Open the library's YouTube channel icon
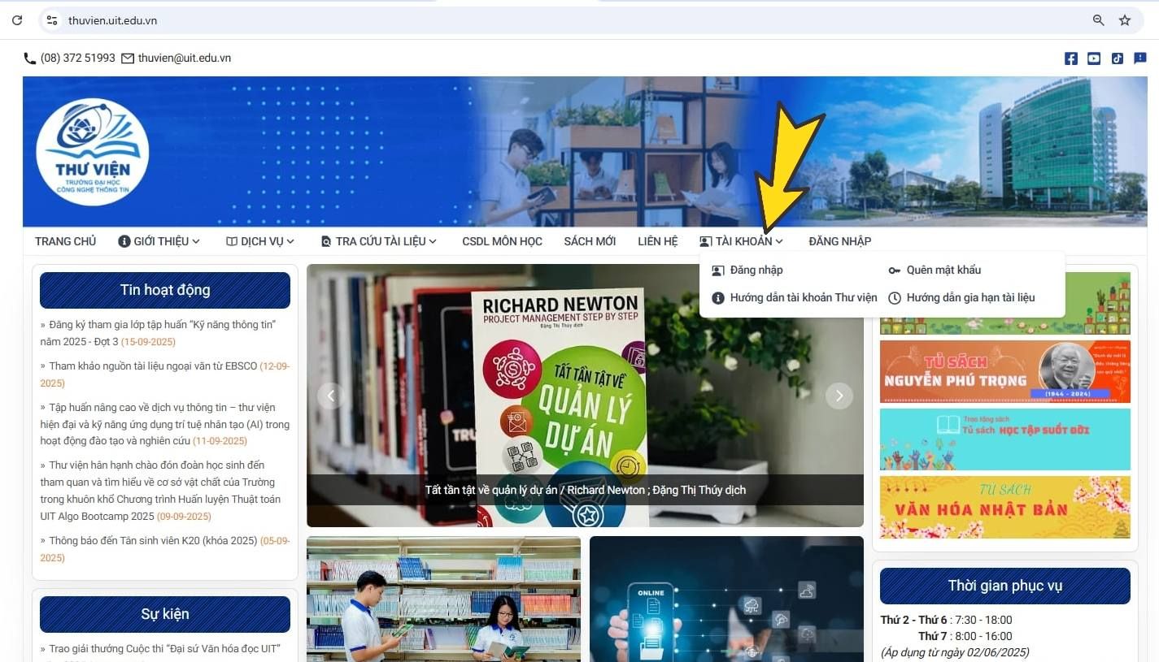1159x662 pixels. pos(1094,58)
